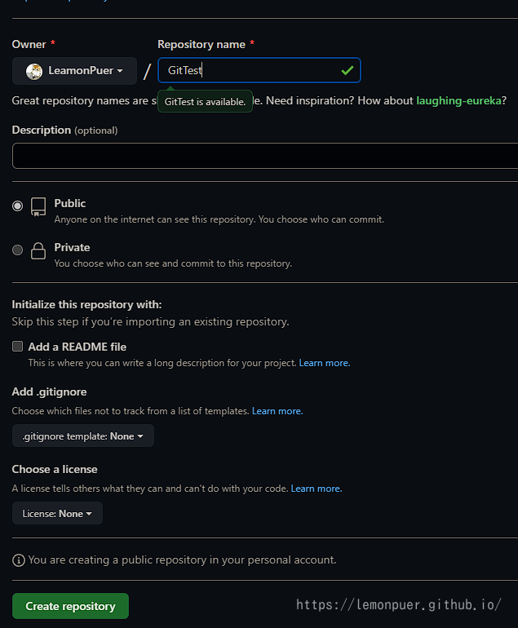
Task: Click the 'Private' label text
Action: [x=72, y=247]
